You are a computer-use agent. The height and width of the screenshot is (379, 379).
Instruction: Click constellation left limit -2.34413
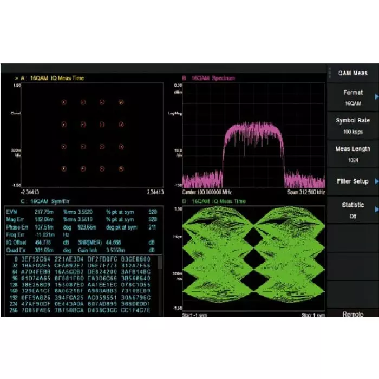30,192
